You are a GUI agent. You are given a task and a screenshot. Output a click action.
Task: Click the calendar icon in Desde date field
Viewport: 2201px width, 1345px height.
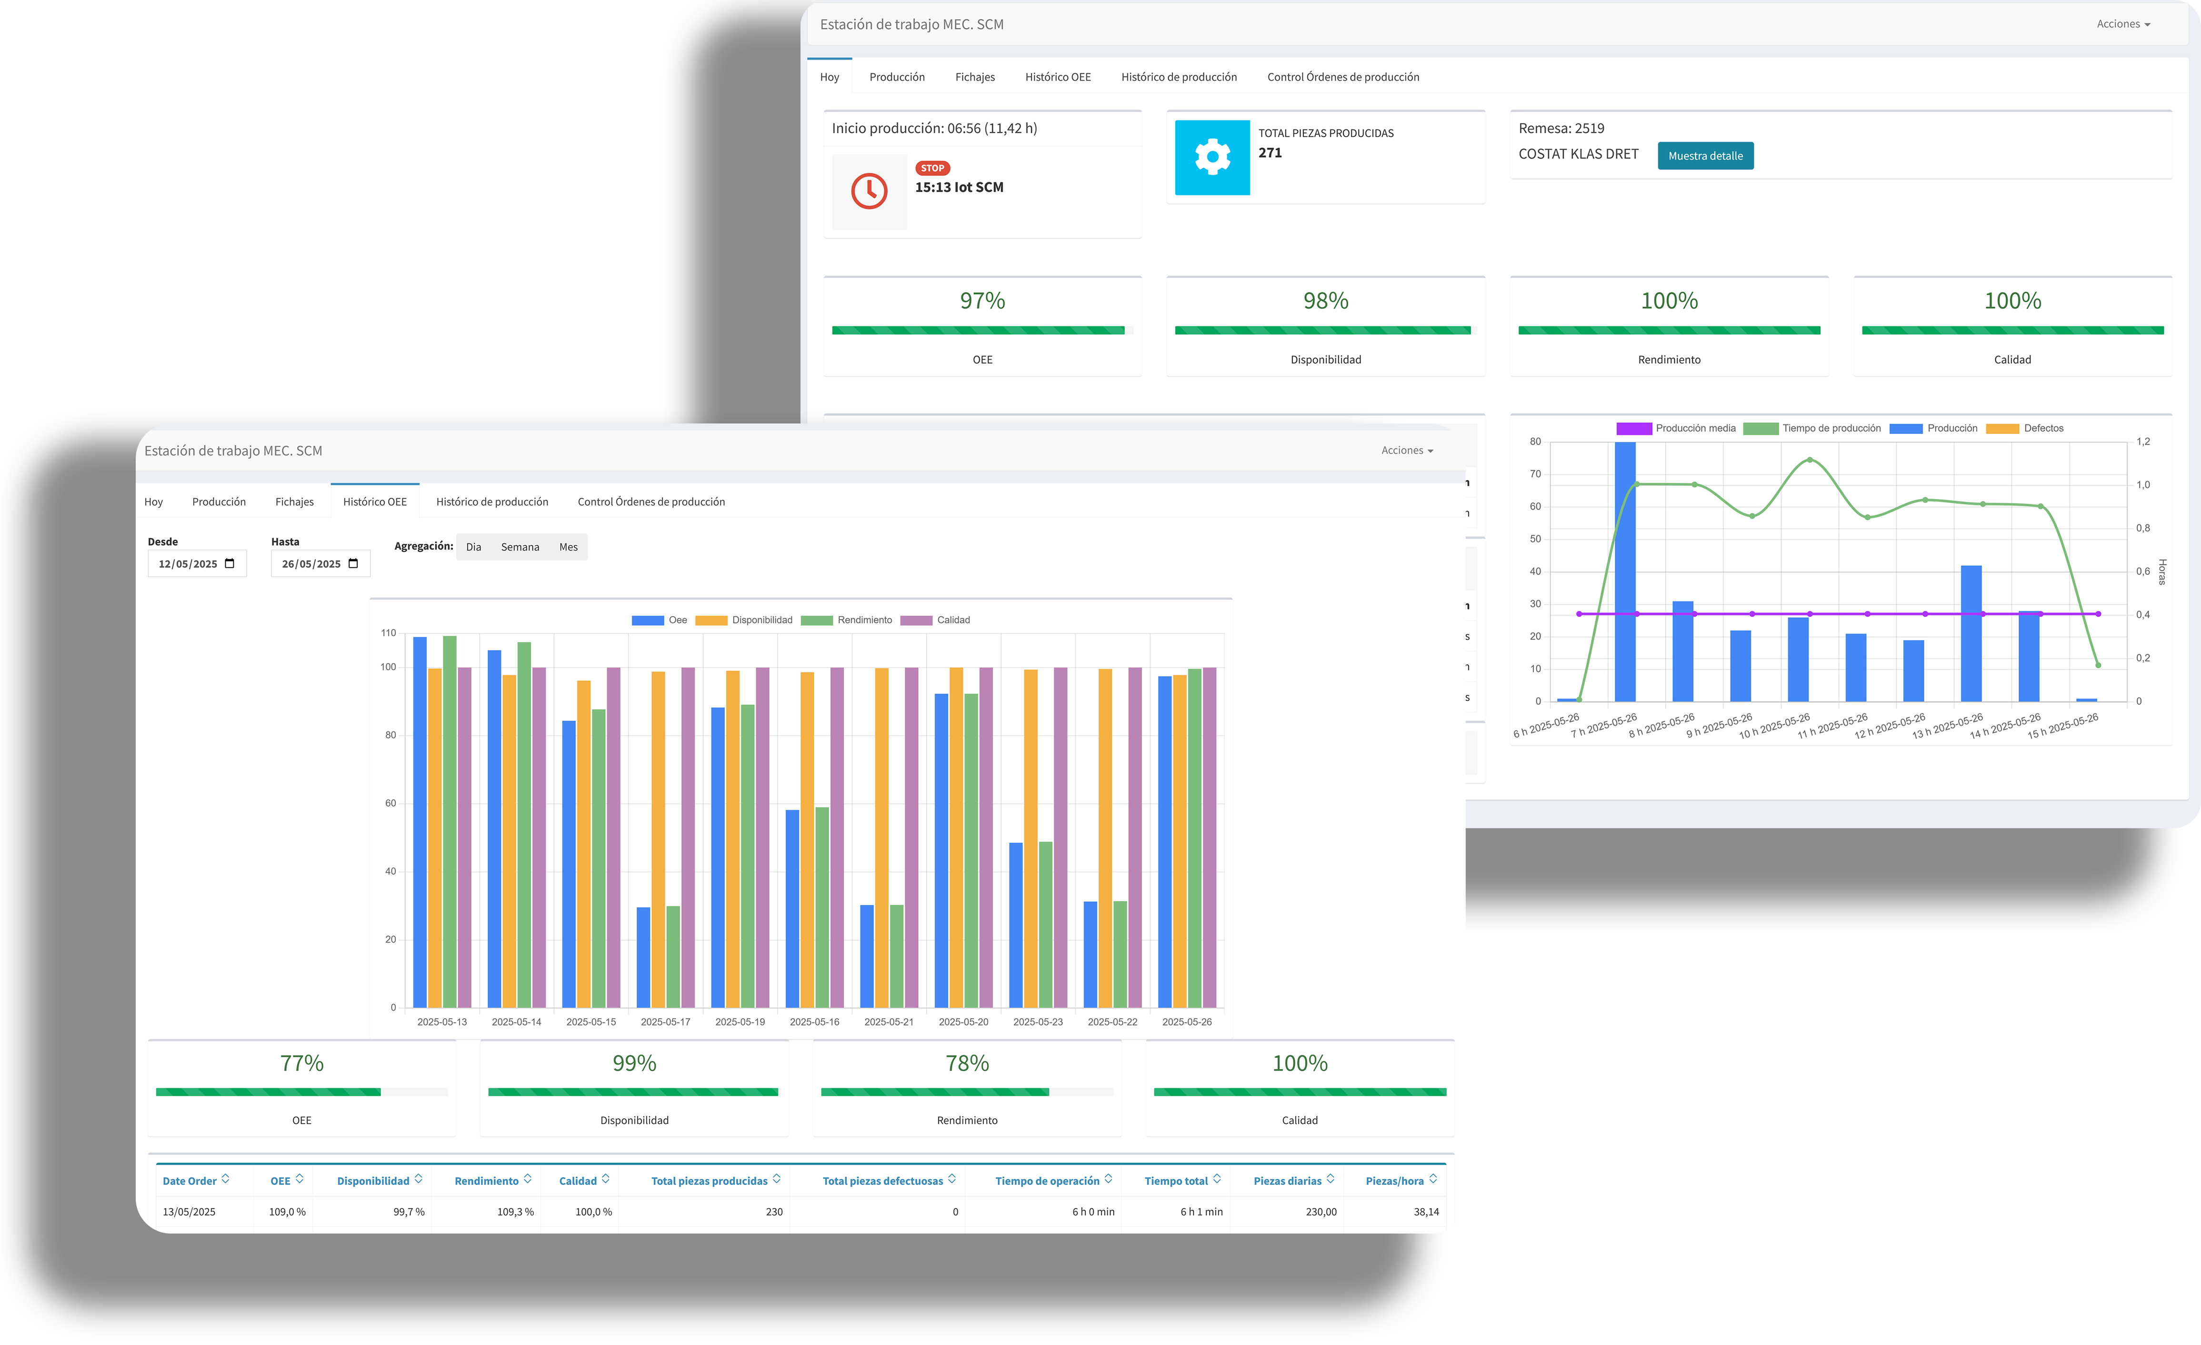point(230,564)
